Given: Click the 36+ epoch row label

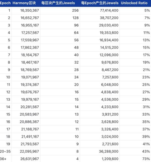Looking at the screenshot, I should pyautogui.click(x=3, y=159).
